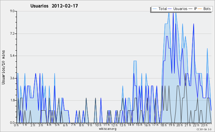Click the 'CC BY-SA 3.0' license text
The width and height of the screenshot is (215, 132).
click(x=204, y=129)
